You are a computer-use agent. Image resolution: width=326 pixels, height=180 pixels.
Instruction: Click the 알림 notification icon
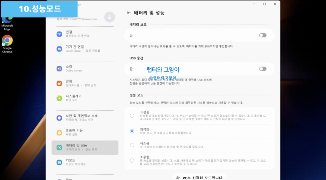[59, 84]
